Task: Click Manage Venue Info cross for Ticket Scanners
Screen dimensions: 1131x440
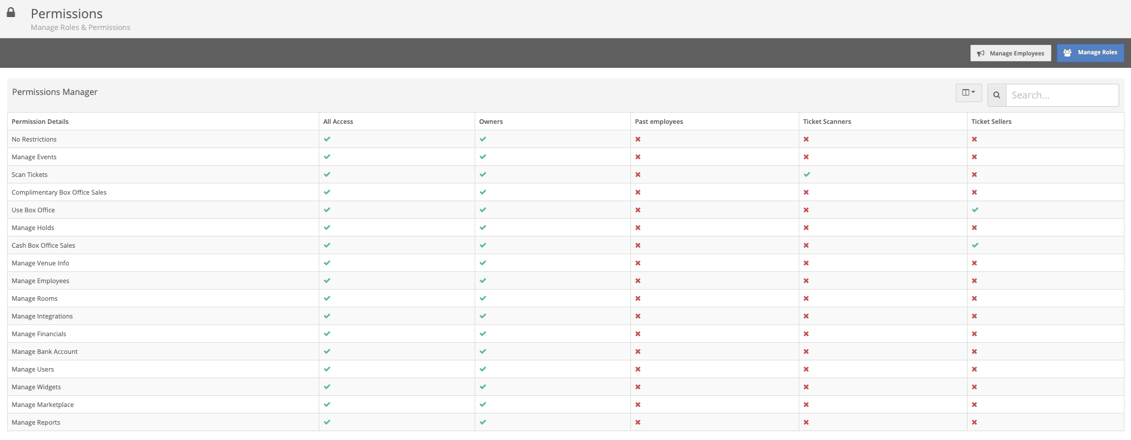Action: (806, 263)
